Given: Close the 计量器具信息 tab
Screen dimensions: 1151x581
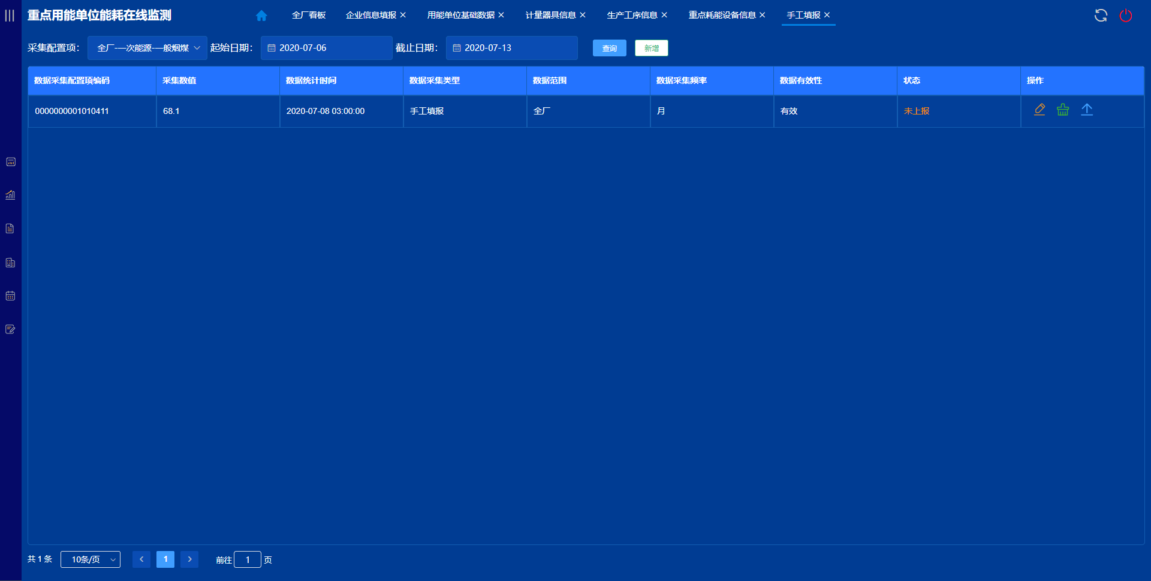Looking at the screenshot, I should tap(583, 15).
